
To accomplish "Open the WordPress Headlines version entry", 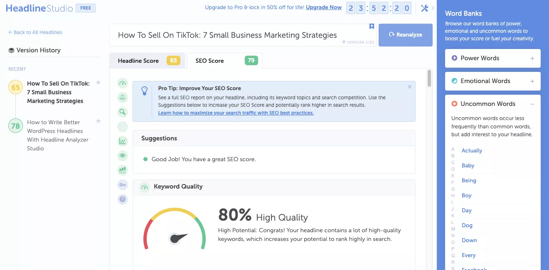I will 58,135.
